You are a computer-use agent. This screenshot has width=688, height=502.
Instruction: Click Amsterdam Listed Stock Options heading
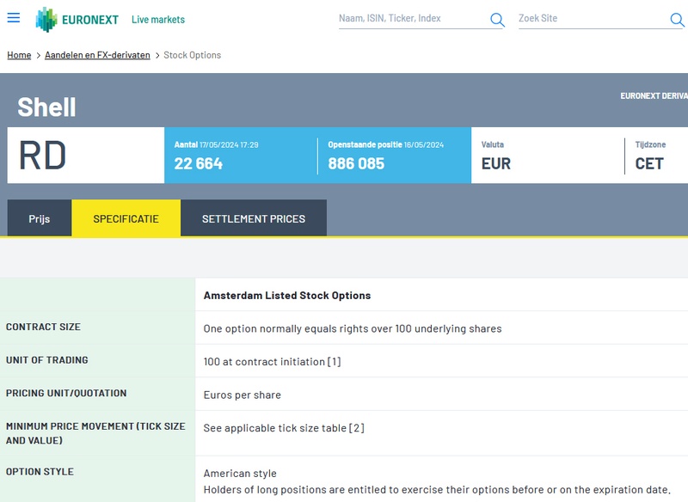tap(287, 296)
